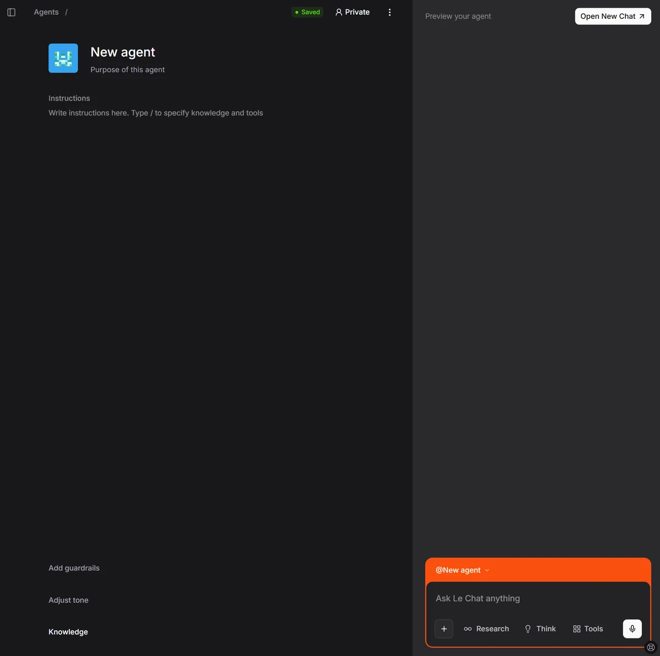Click the Instructions text area placeholder

tap(156, 113)
